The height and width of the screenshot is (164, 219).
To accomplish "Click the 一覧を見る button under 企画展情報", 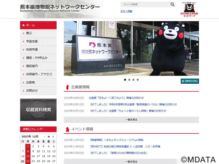I will point(131,120).
